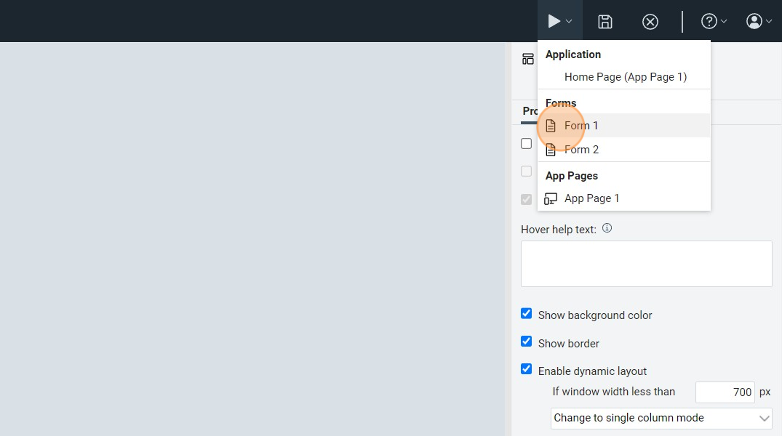This screenshot has width=782, height=436.
Task: Click the Form 1 document icon
Action: (x=551, y=126)
